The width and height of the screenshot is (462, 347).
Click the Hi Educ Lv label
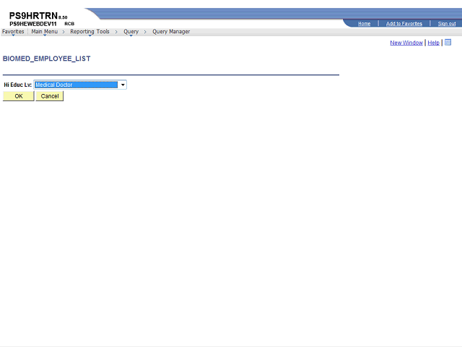click(x=17, y=85)
